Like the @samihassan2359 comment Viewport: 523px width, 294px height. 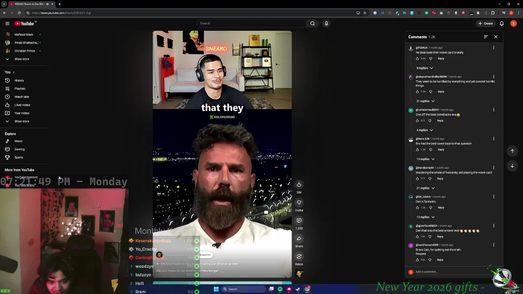click(417, 260)
